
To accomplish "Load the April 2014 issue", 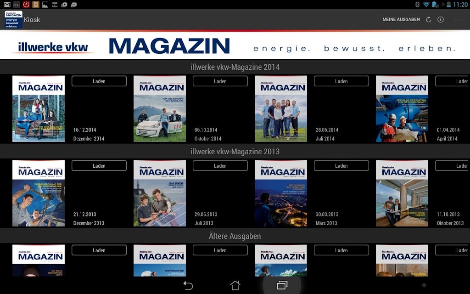I will tap(453, 81).
